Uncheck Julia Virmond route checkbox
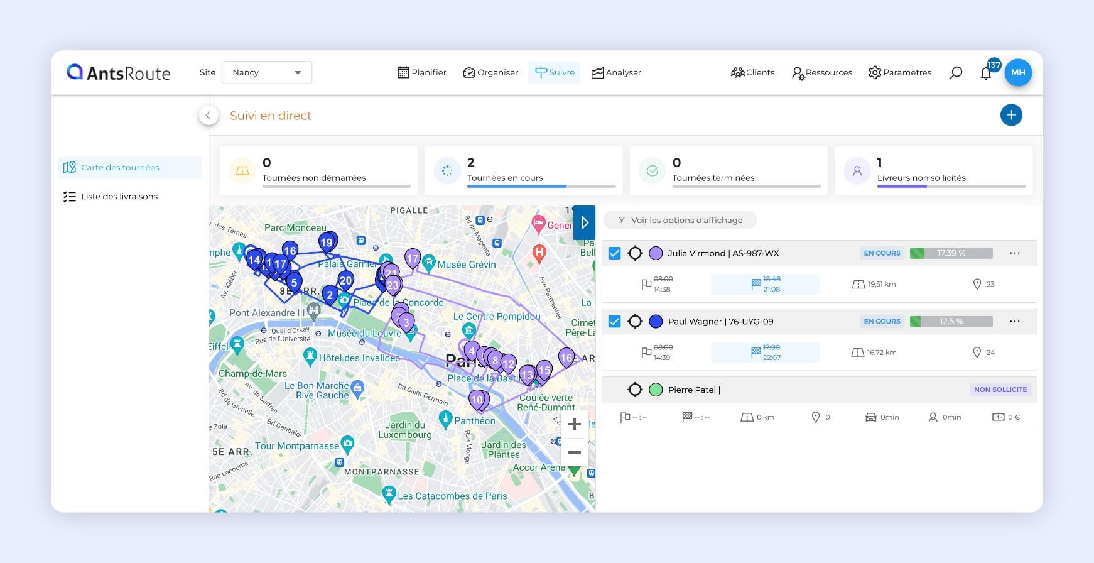This screenshot has height=563, width=1094. (x=615, y=253)
